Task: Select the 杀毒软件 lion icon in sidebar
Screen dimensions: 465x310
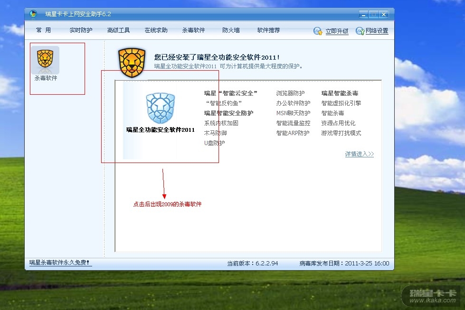Action: pos(45,60)
